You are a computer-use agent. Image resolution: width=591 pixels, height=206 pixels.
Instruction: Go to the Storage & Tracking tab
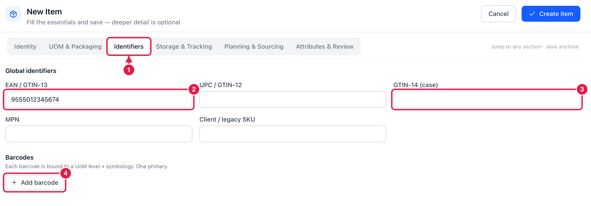pos(184,47)
